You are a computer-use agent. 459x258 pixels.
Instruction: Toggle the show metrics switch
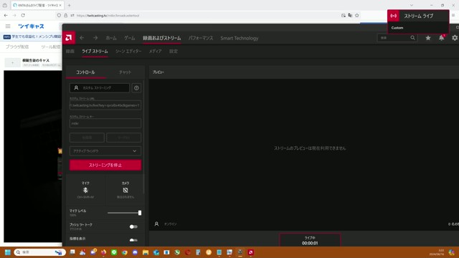point(133,240)
